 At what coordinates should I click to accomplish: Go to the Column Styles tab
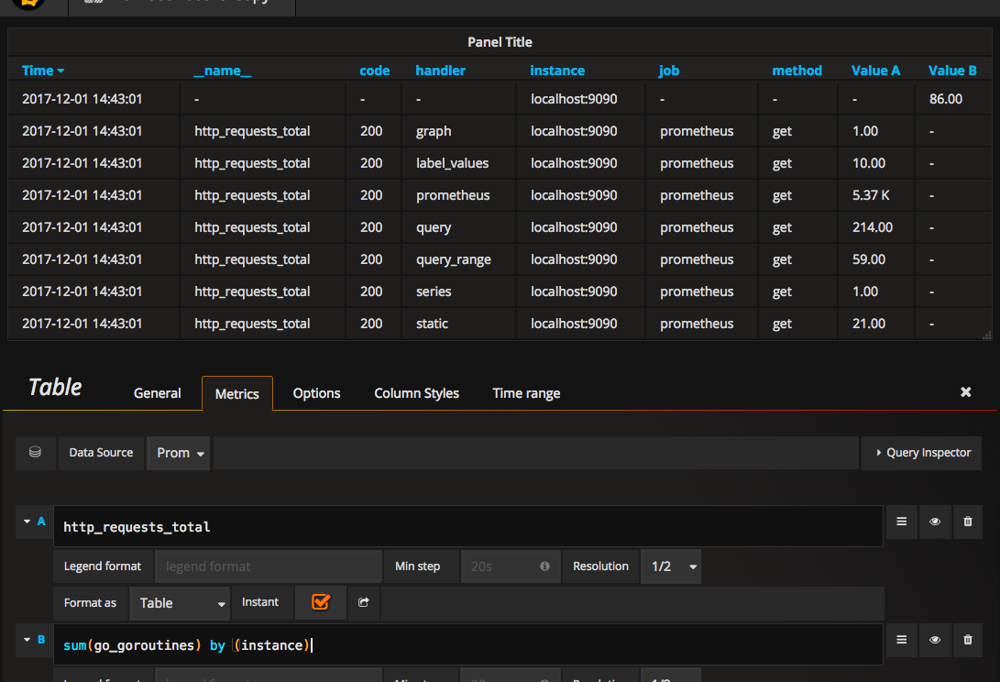416,393
